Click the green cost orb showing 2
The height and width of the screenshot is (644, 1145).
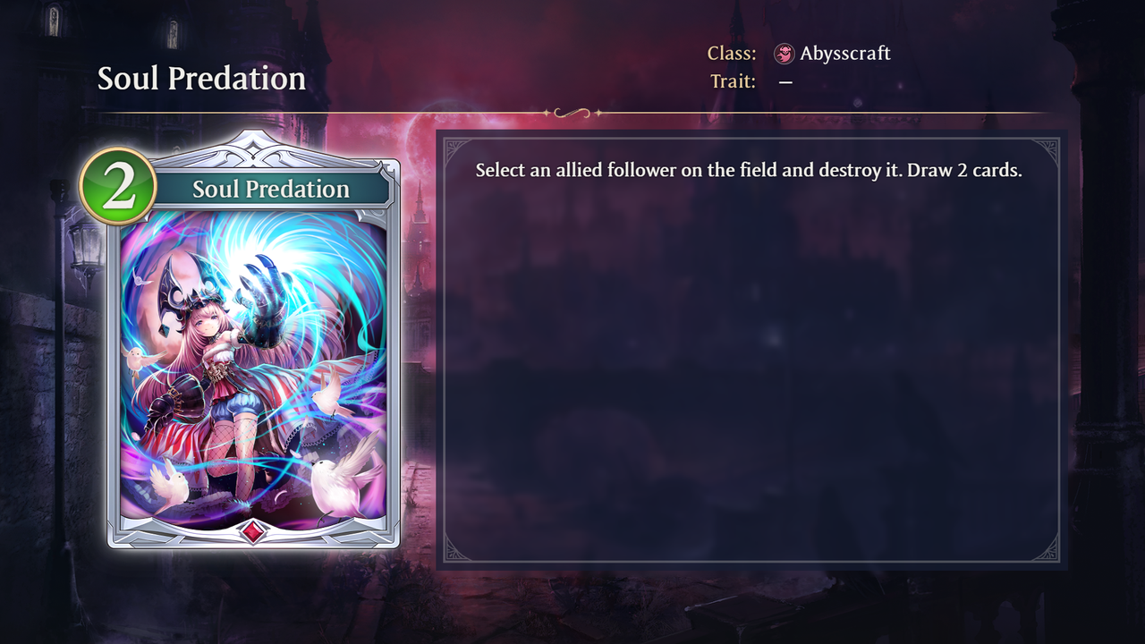pyautogui.click(x=118, y=186)
